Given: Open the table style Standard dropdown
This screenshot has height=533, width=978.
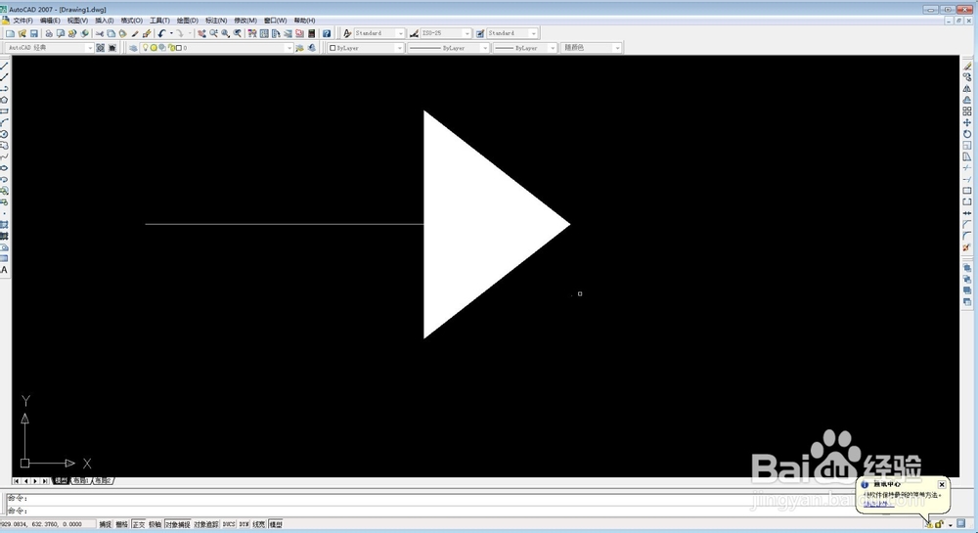Looking at the screenshot, I should click(512, 33).
